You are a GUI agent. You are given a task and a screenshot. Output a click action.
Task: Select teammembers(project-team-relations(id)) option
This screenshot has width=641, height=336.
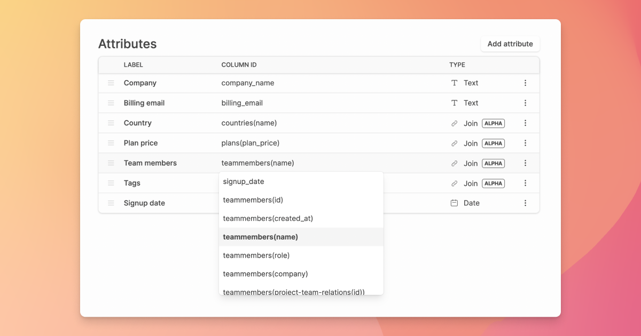click(x=301, y=290)
